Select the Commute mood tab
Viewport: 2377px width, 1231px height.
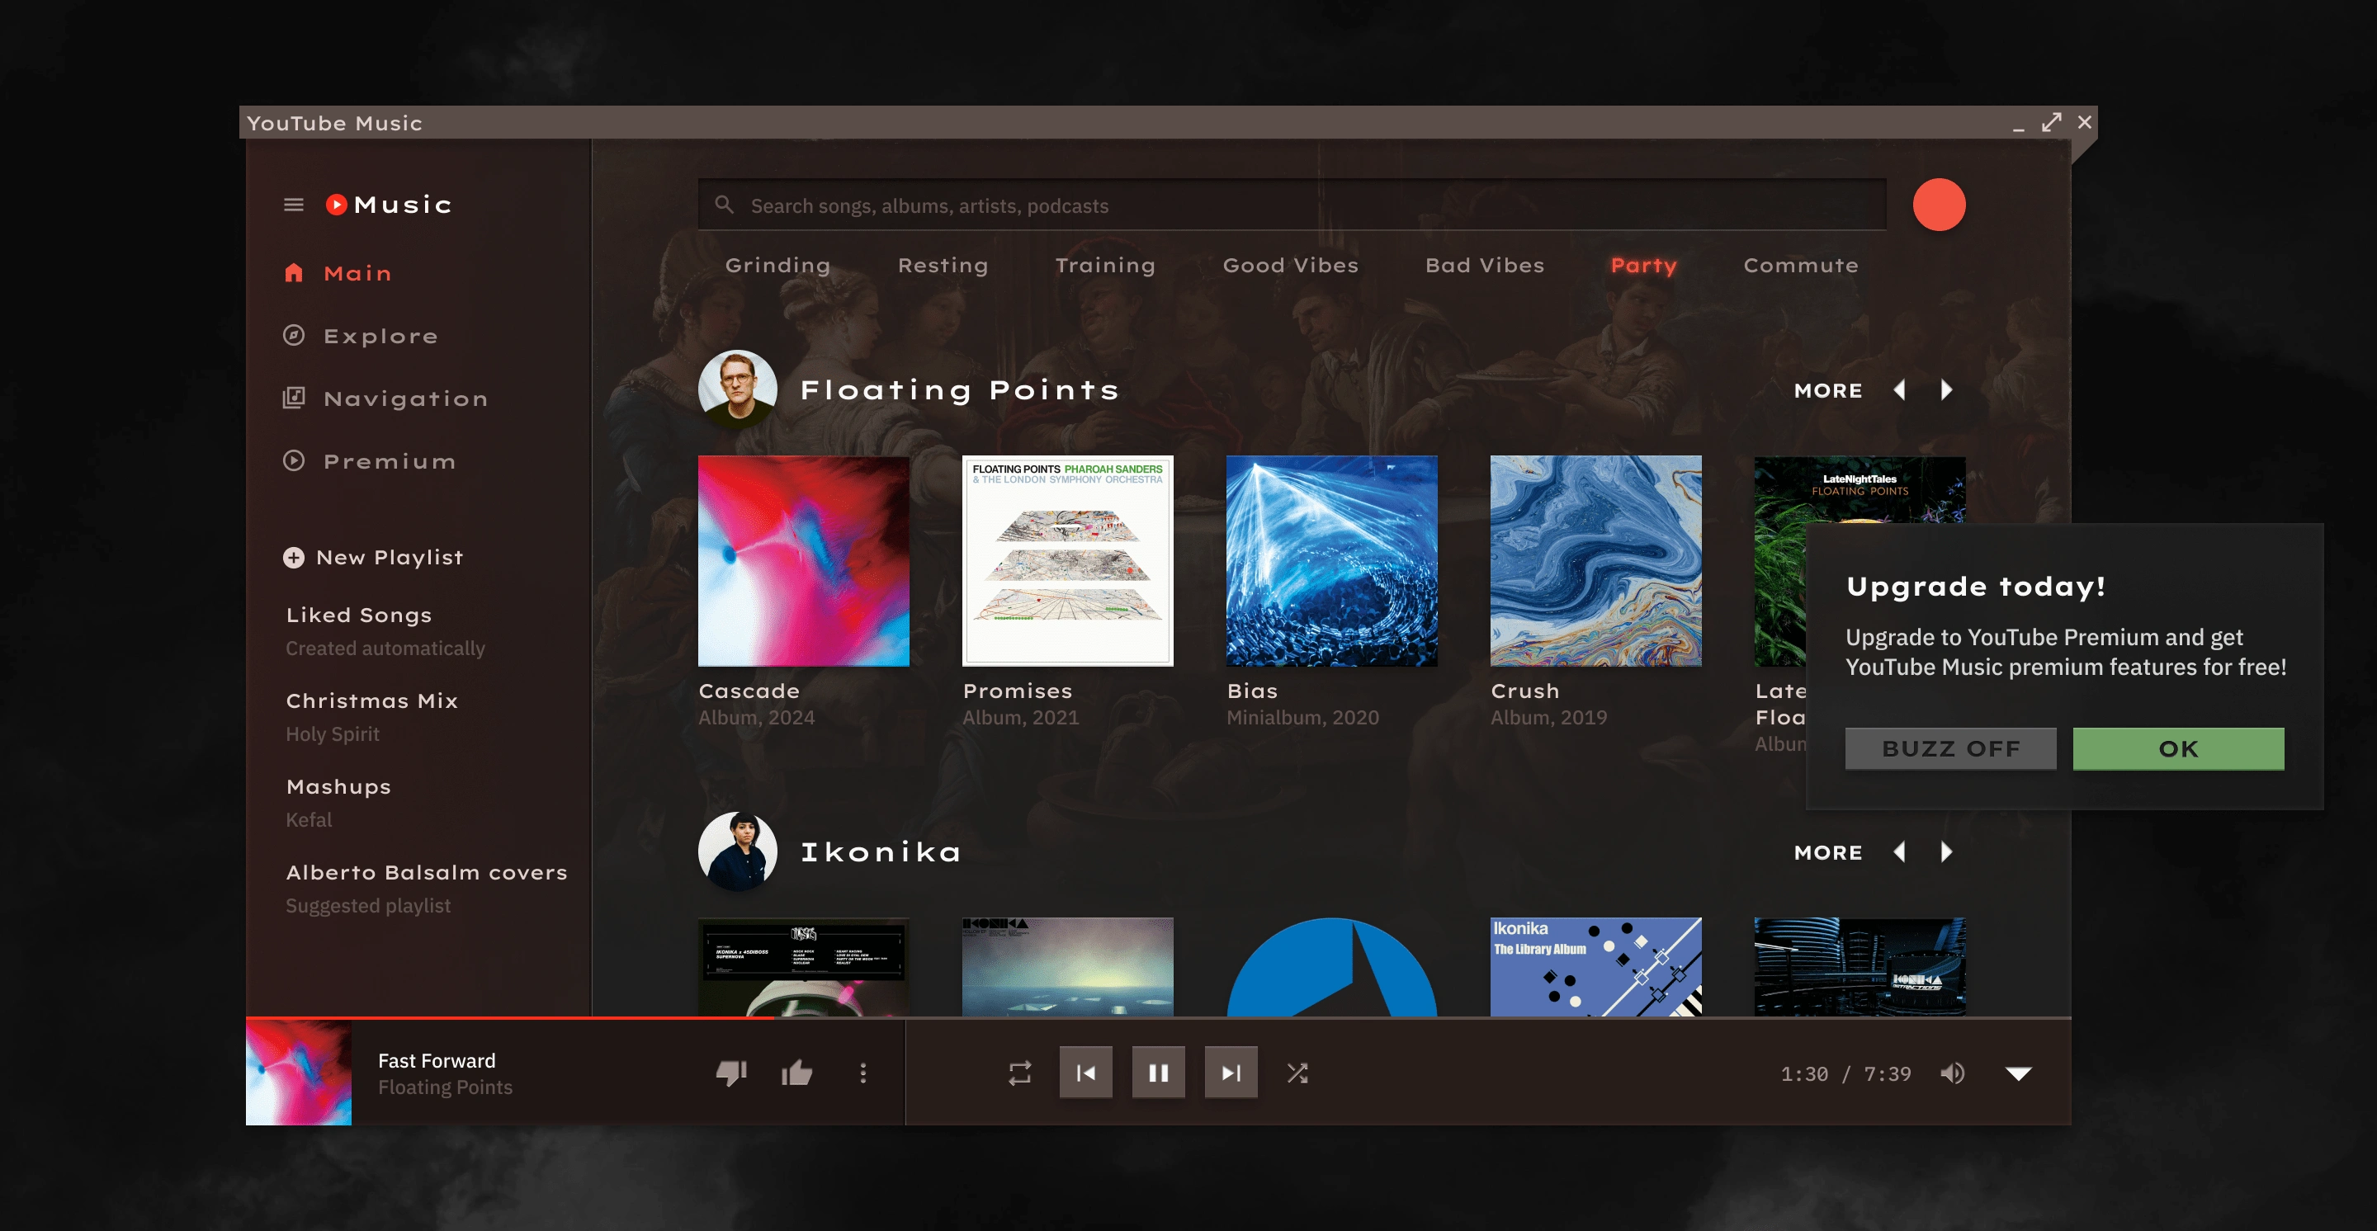[x=1801, y=264]
